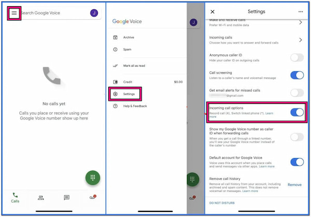Click the Remove call history button
Viewport: 311px width, 217px height.
click(x=294, y=185)
